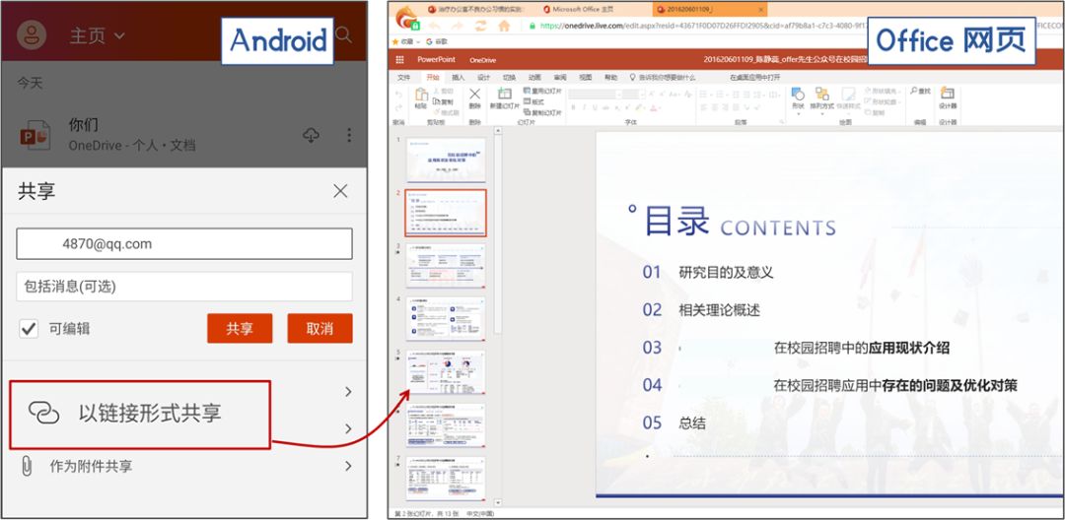Select slide 1 thumbnail
This screenshot has width=1065, height=520.
(446, 160)
